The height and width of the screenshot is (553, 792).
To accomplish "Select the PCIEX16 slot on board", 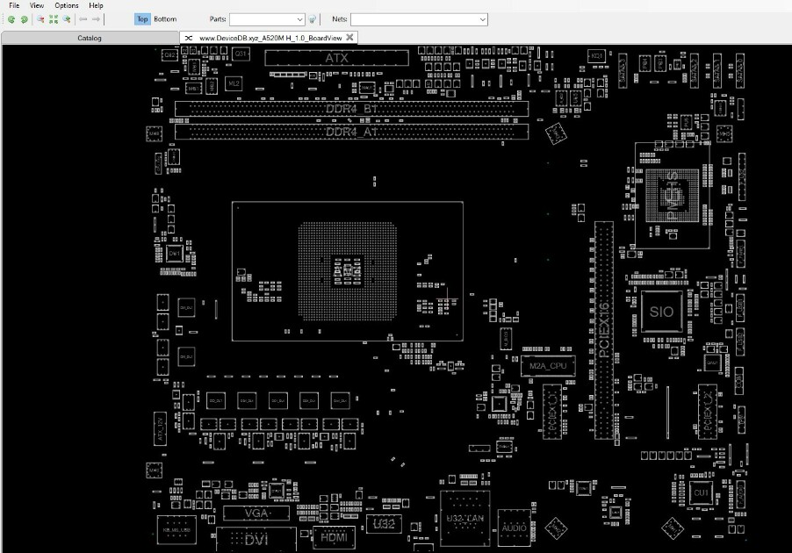I will [604, 330].
